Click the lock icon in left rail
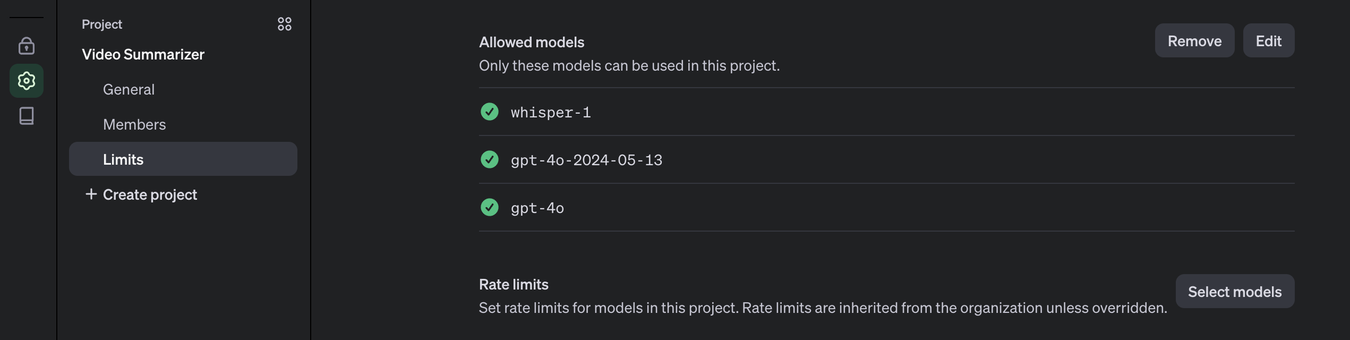This screenshot has width=1350, height=340. coord(27,46)
